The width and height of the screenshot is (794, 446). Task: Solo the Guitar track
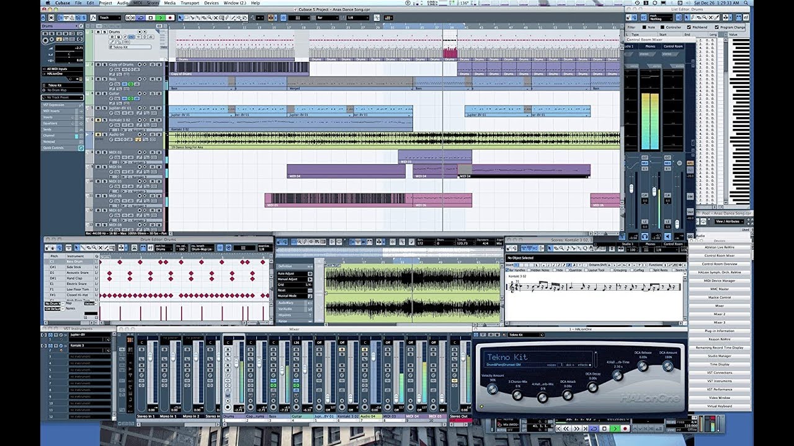(104, 94)
